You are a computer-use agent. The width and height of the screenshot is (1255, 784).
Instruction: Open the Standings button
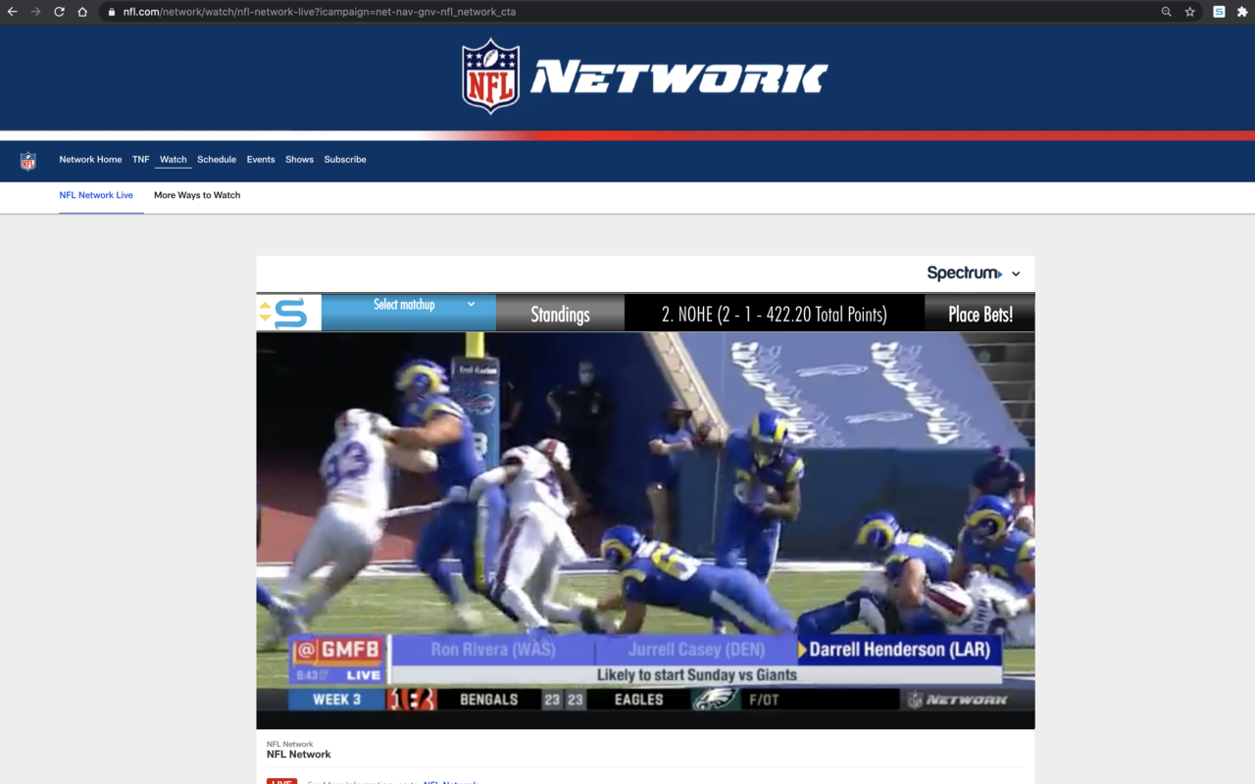tap(560, 314)
